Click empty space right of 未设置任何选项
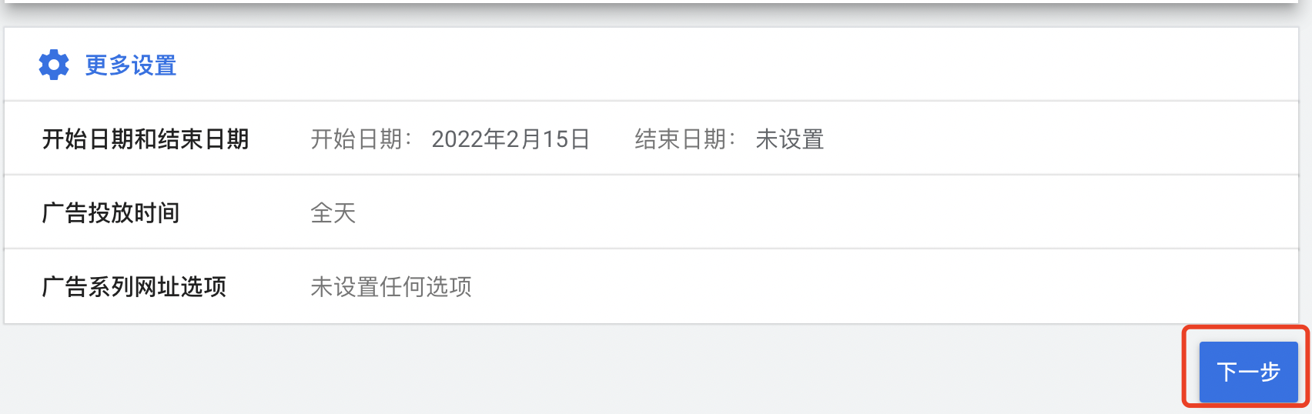This screenshot has height=414, width=1312. (885, 287)
